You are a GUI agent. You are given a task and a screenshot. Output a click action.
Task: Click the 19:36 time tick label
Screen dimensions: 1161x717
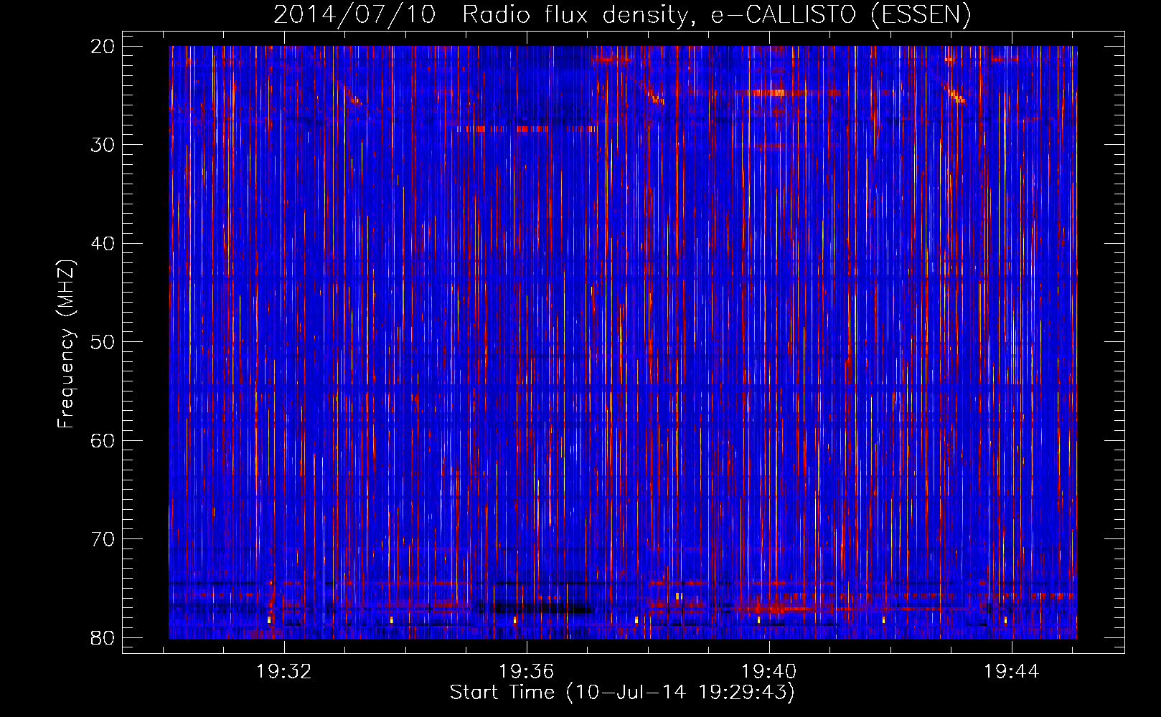tap(527, 671)
